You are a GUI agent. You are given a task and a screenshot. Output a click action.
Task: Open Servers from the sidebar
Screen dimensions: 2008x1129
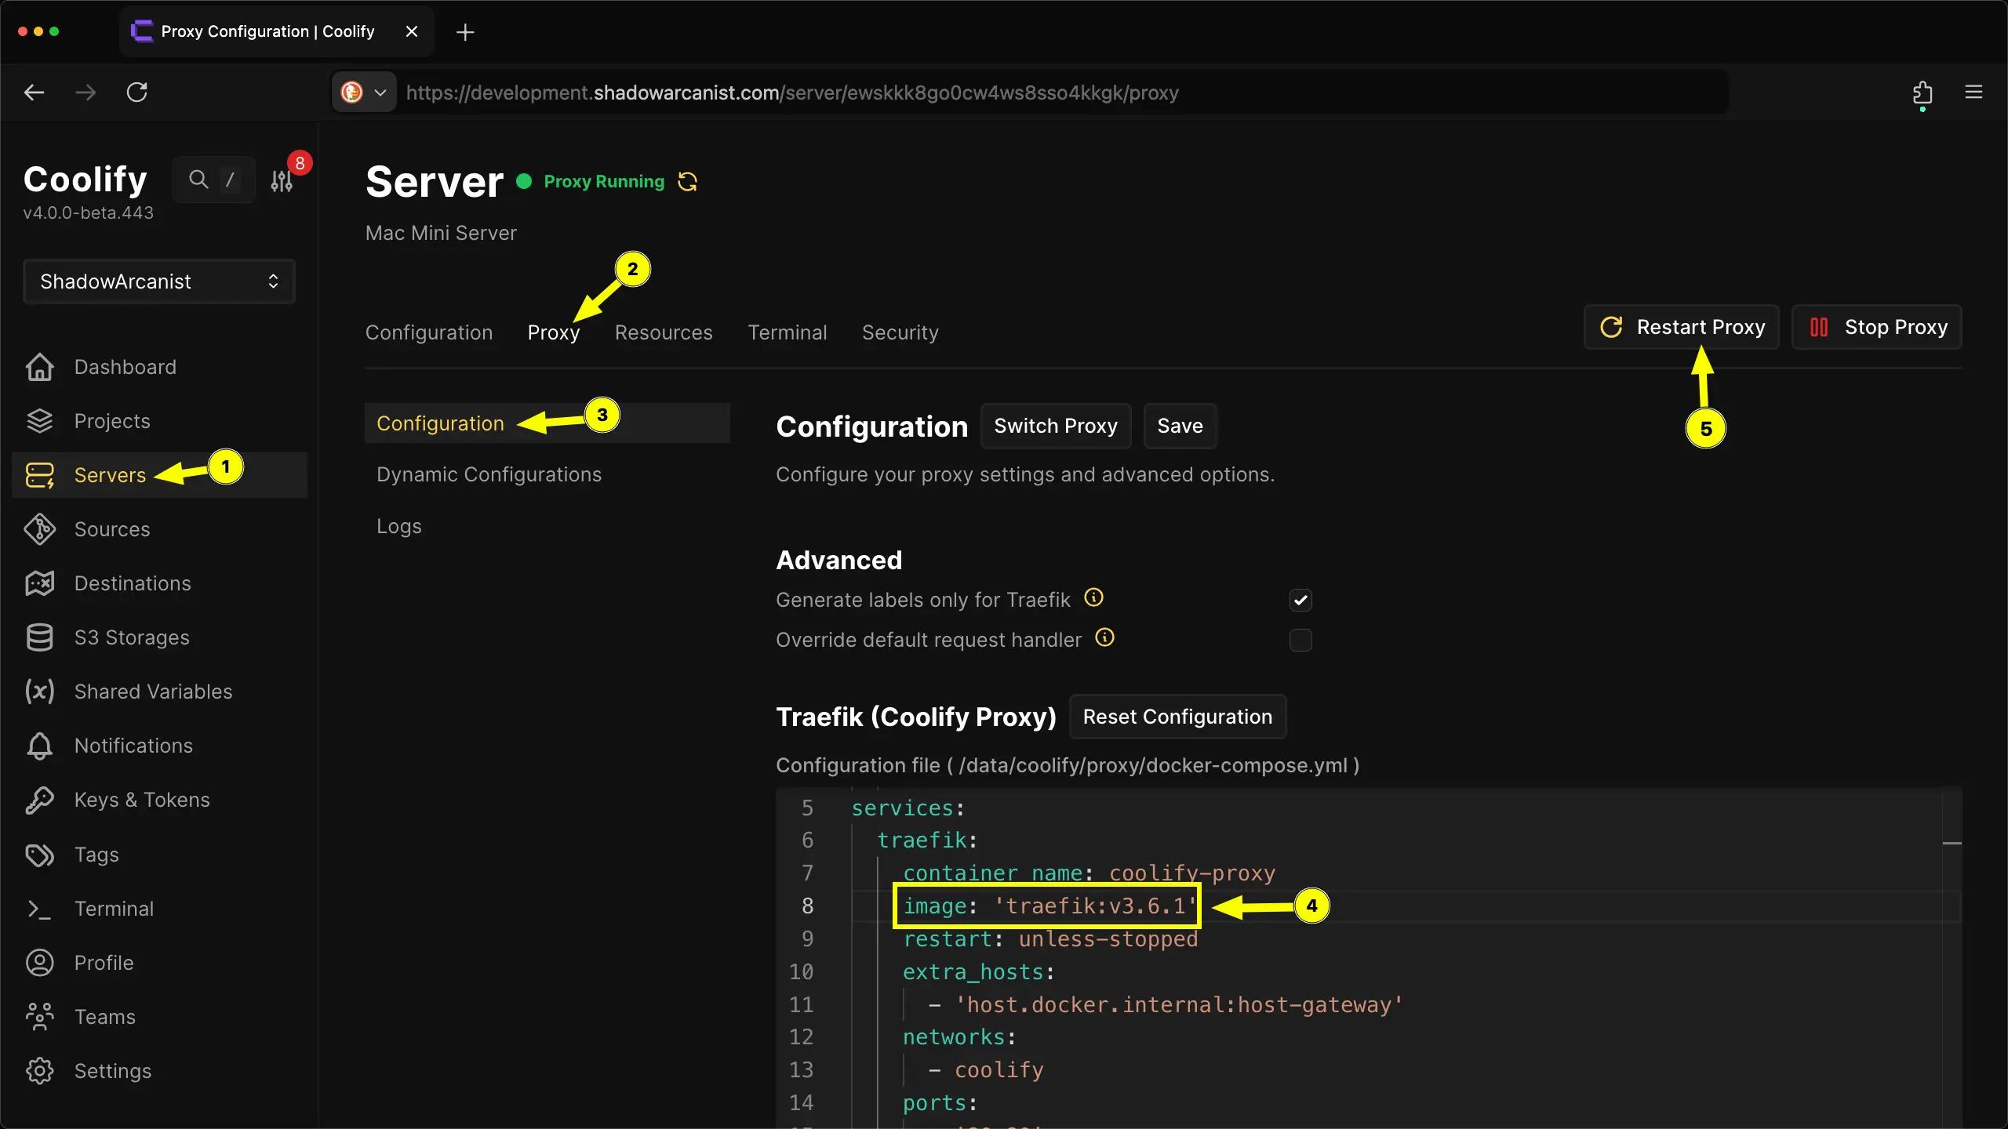pos(110,474)
